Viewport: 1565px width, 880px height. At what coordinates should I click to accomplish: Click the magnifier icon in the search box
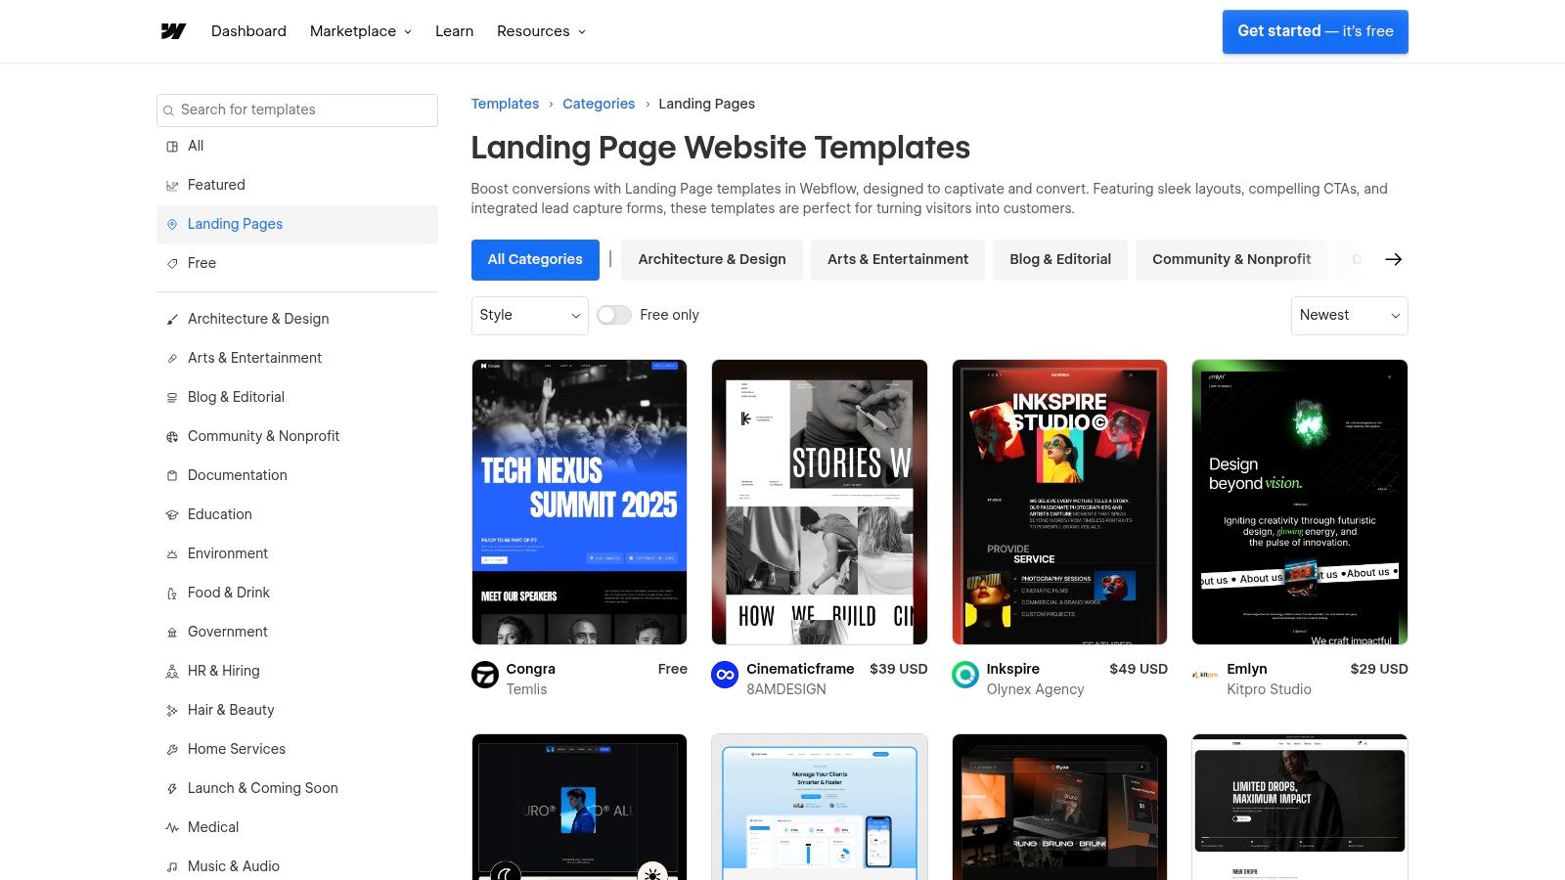point(170,110)
